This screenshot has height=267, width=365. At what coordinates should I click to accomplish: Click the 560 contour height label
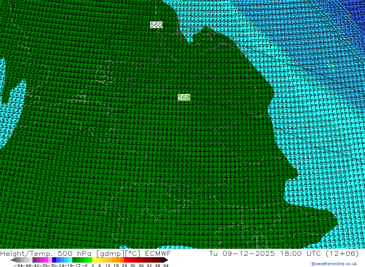coord(156,25)
